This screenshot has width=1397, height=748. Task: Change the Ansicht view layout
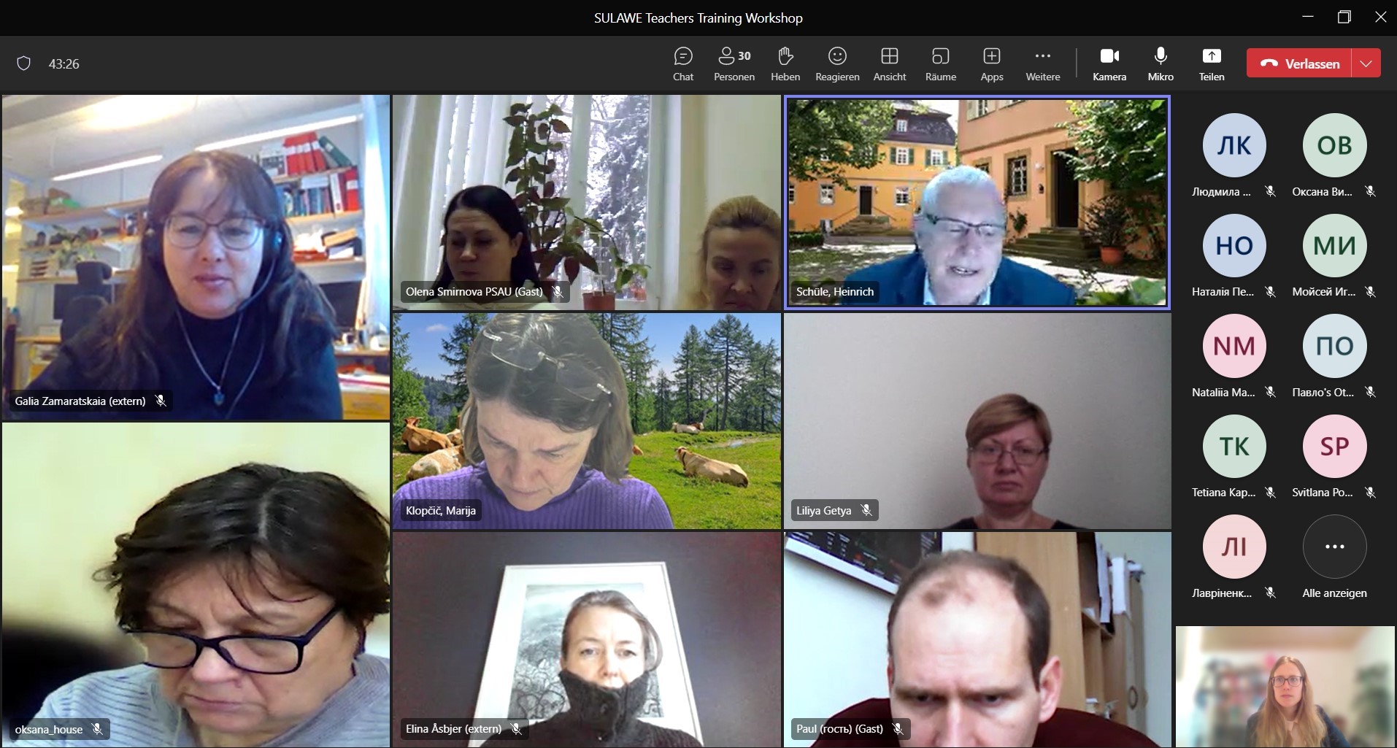coord(890,64)
